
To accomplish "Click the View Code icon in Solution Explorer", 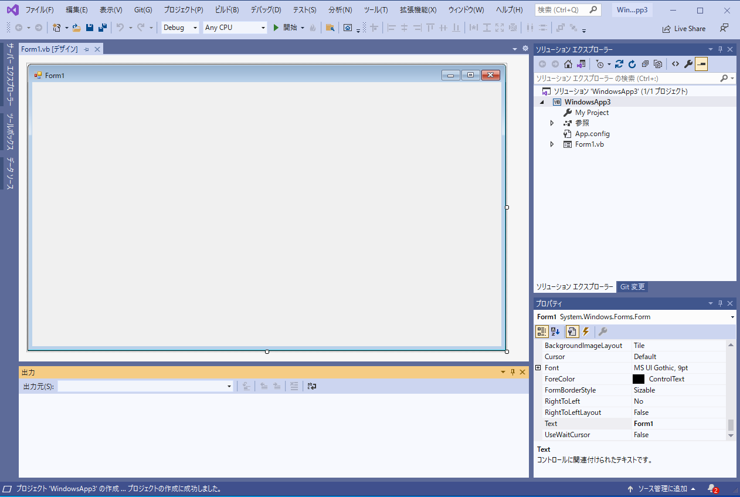I will [x=675, y=64].
